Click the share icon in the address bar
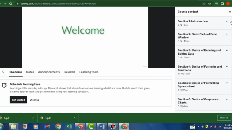This screenshot has height=130, width=232. pyautogui.click(x=204, y=4)
